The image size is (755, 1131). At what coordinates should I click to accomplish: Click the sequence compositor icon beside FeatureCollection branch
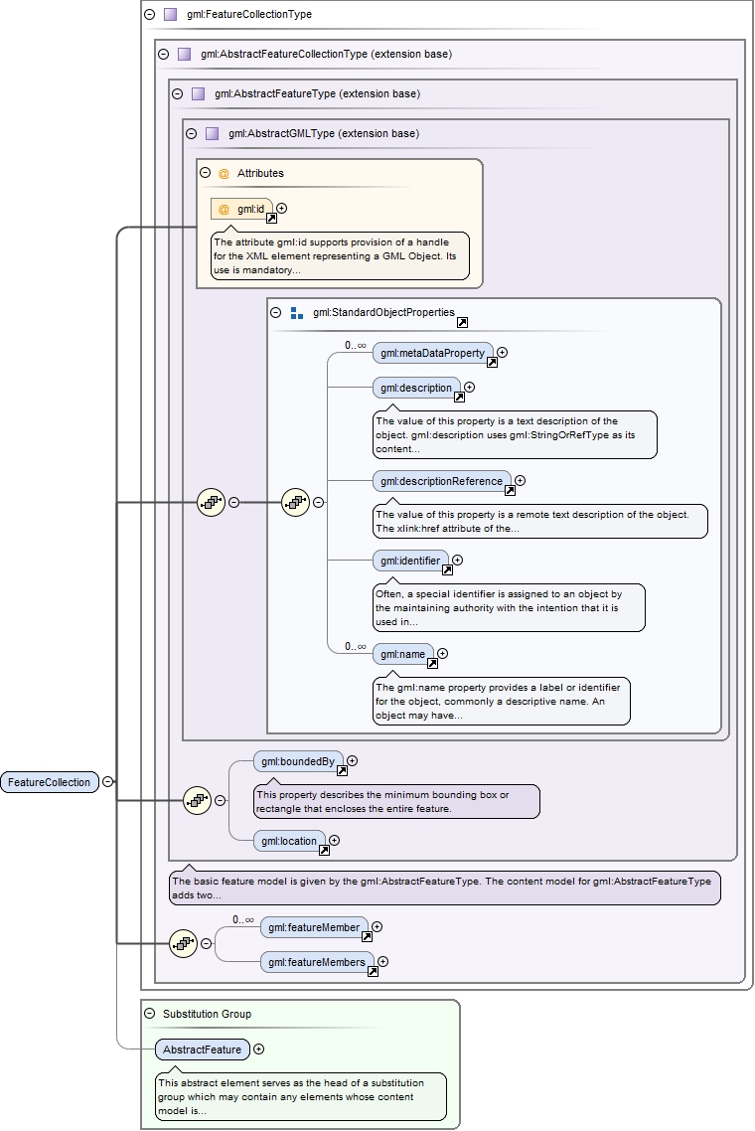coord(211,502)
